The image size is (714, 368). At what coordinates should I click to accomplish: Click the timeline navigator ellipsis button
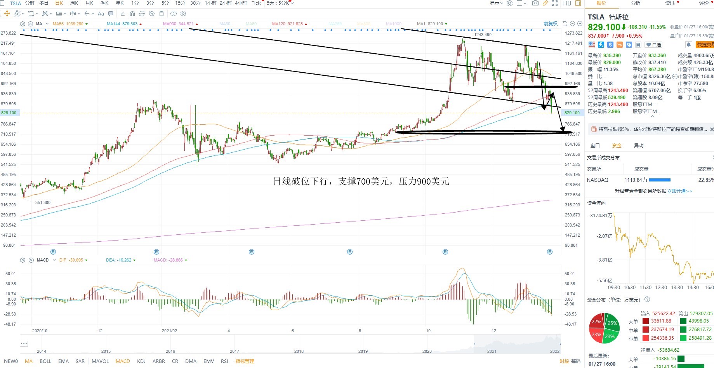pos(24,344)
